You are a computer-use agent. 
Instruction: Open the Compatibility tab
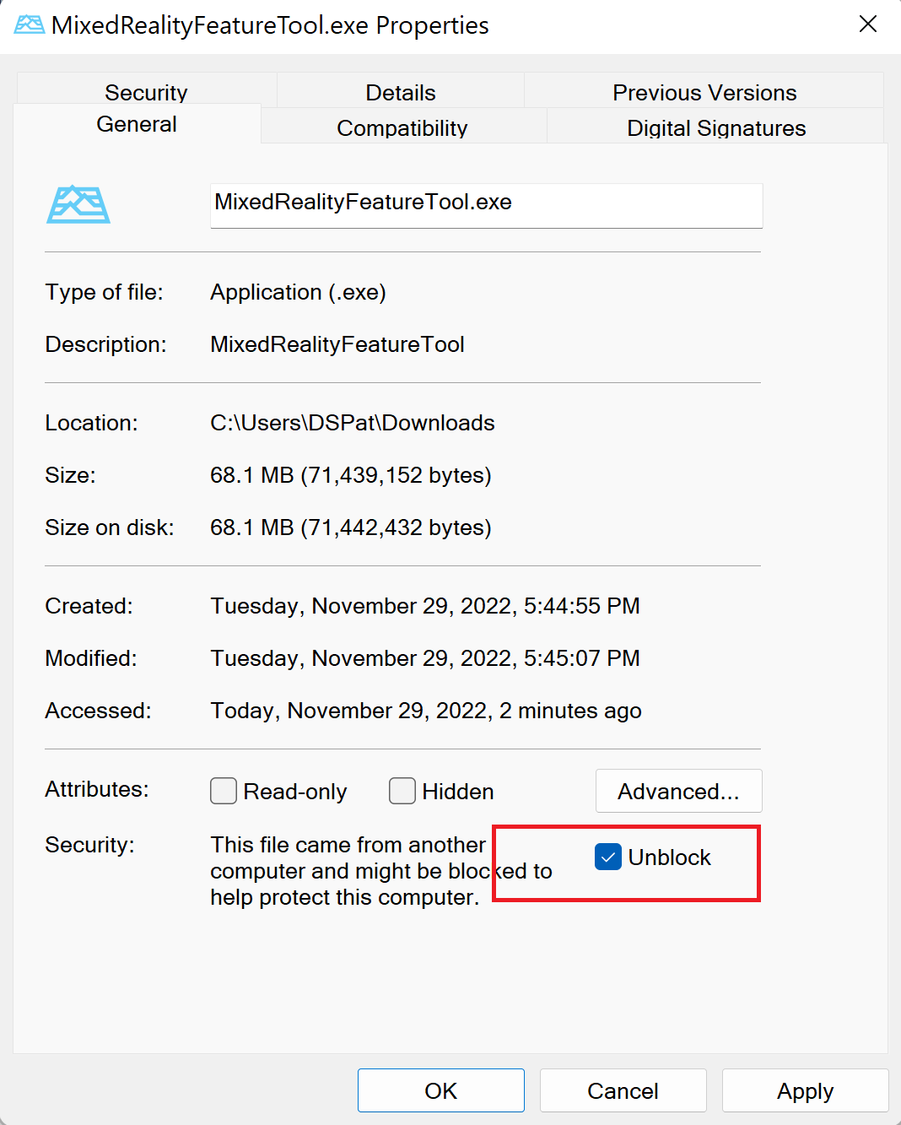coord(402,127)
